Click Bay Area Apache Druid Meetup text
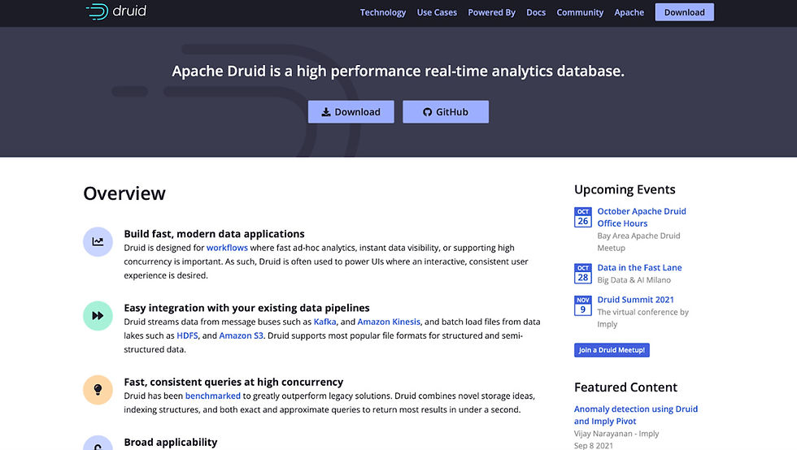 tap(638, 242)
